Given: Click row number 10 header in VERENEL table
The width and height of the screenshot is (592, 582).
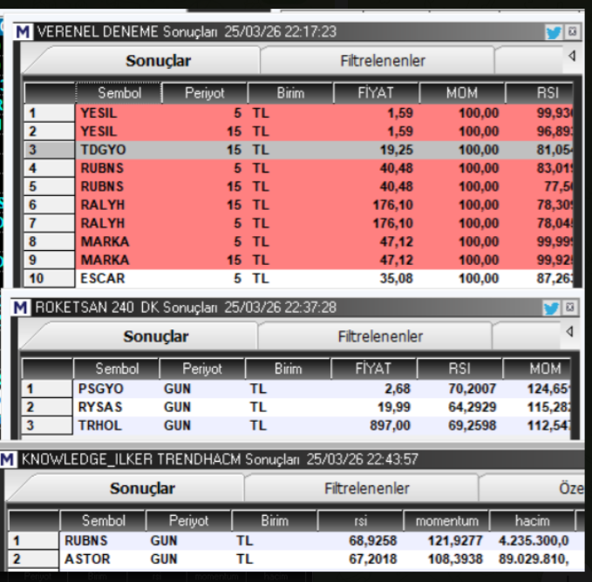Looking at the screenshot, I should (50, 278).
